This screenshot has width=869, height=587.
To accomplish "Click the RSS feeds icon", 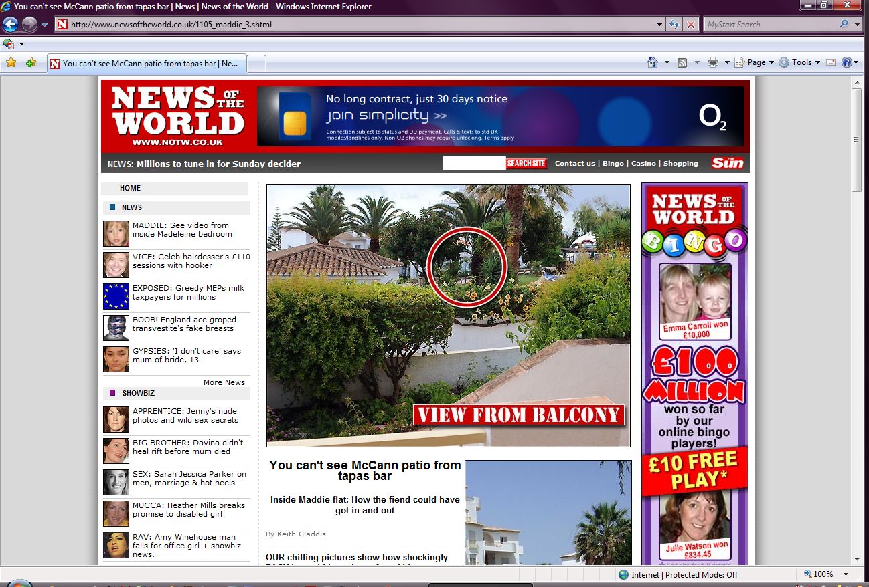I will (x=682, y=62).
